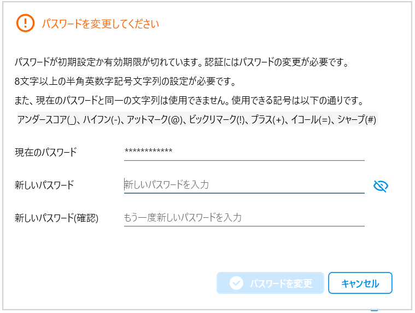415x313 pixels.
Task: Click ハイフン(-) in the symbols list
Action: [x=102, y=120]
